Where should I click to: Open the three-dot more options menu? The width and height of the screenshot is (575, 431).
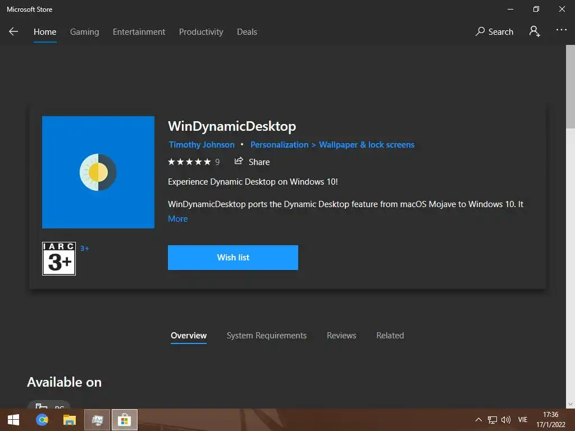(561, 30)
